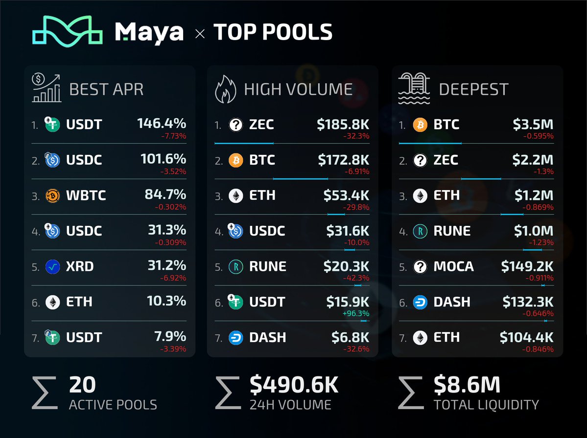Click the Maya wave logo icon
The width and height of the screenshot is (587, 438).
coord(68,33)
